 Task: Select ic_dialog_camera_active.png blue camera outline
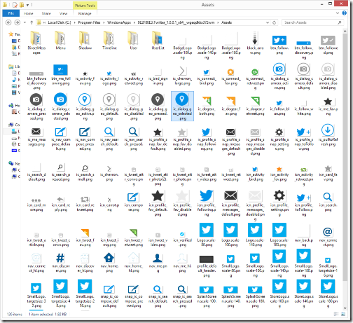point(279,76)
